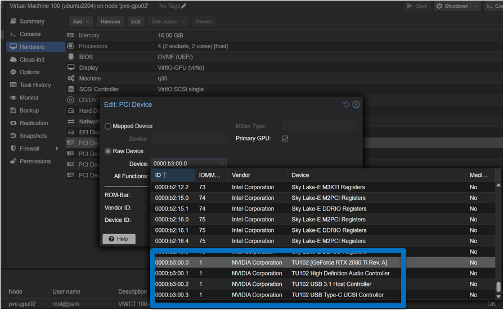Click the Remove button in toolbar
503x310 pixels.
tap(110, 21)
